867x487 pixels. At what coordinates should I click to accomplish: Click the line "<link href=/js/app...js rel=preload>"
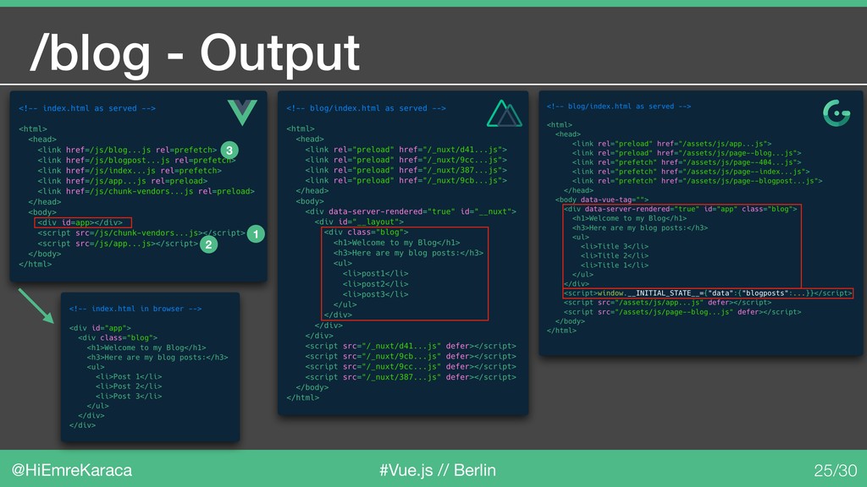coord(123,181)
